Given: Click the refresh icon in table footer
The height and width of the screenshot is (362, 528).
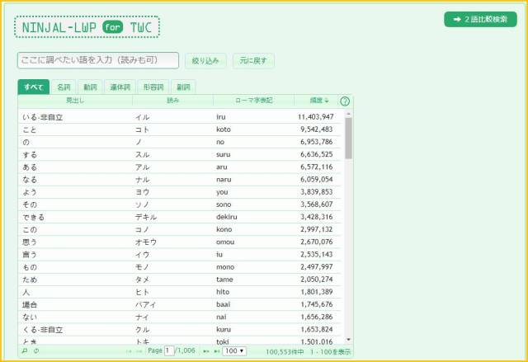Looking at the screenshot, I should pyautogui.click(x=35, y=351).
